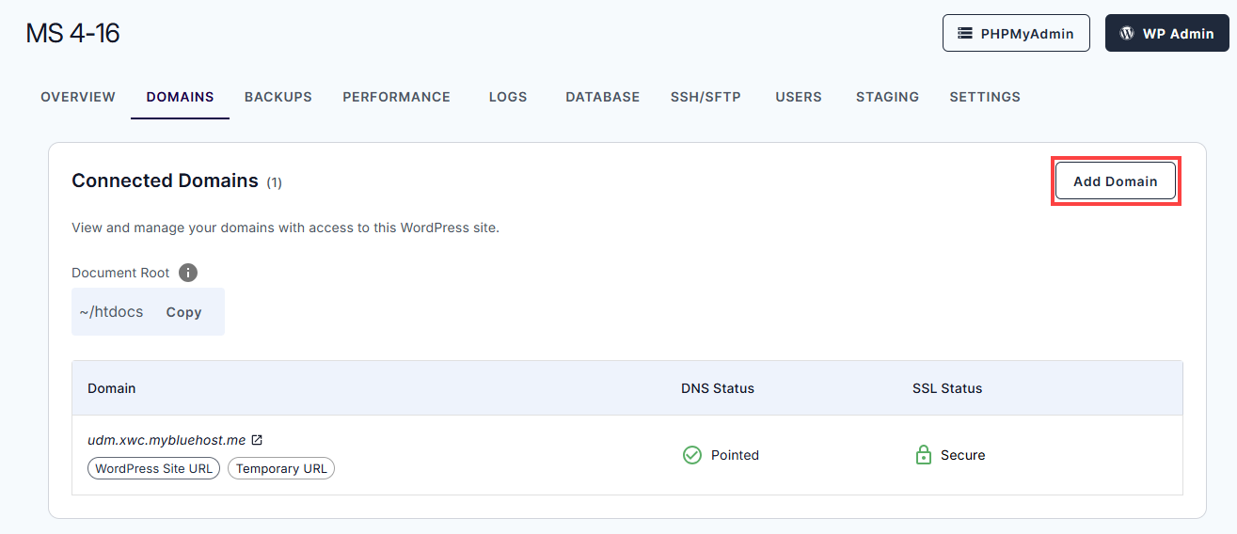Screen dimensions: 1237x534
Task: Go to the Settings tab
Action: [985, 97]
